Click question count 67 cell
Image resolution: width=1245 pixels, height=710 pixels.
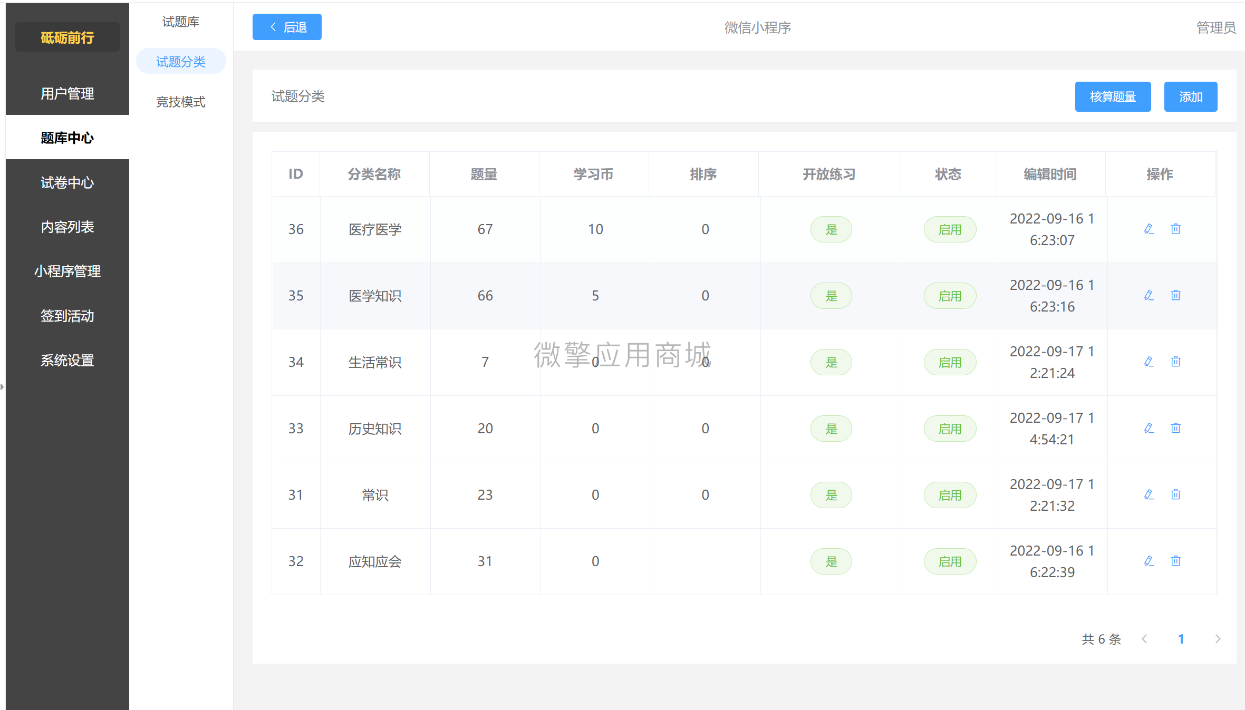click(485, 229)
